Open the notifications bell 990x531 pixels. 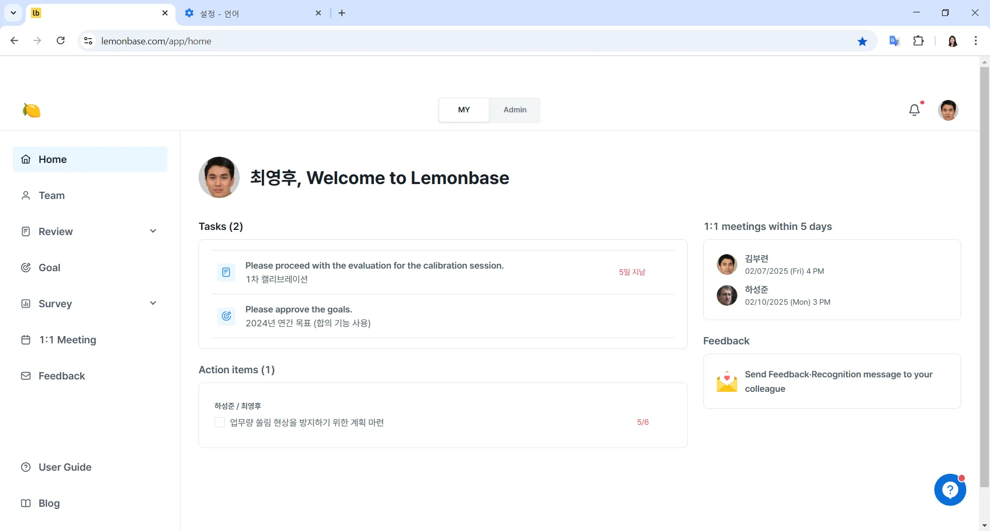(914, 110)
